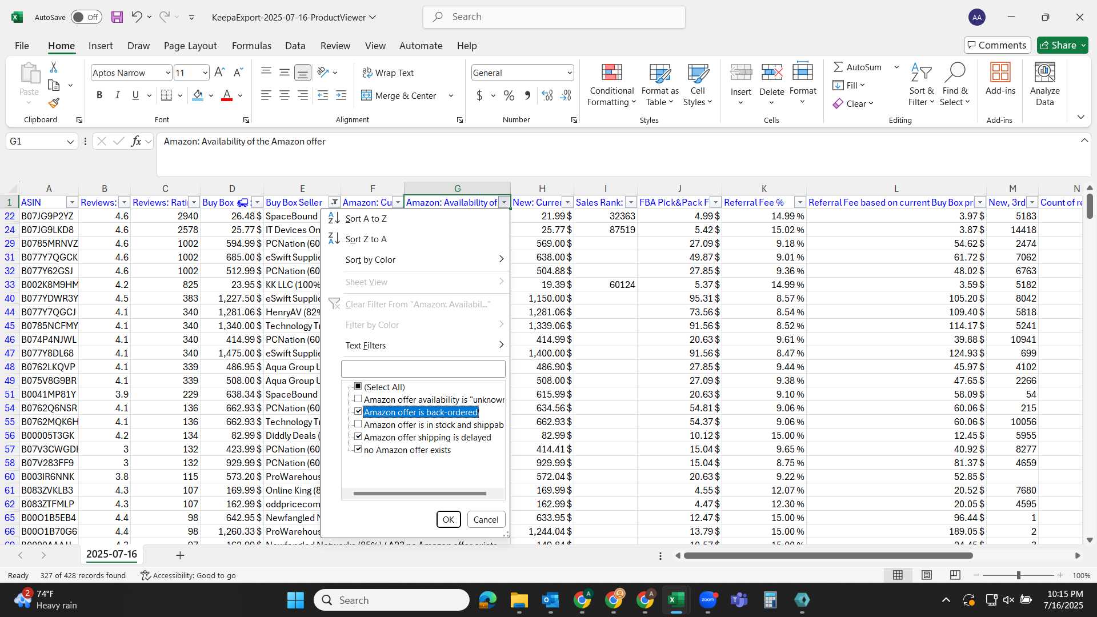
Task: Apply Percent Style format
Action: pos(509,95)
